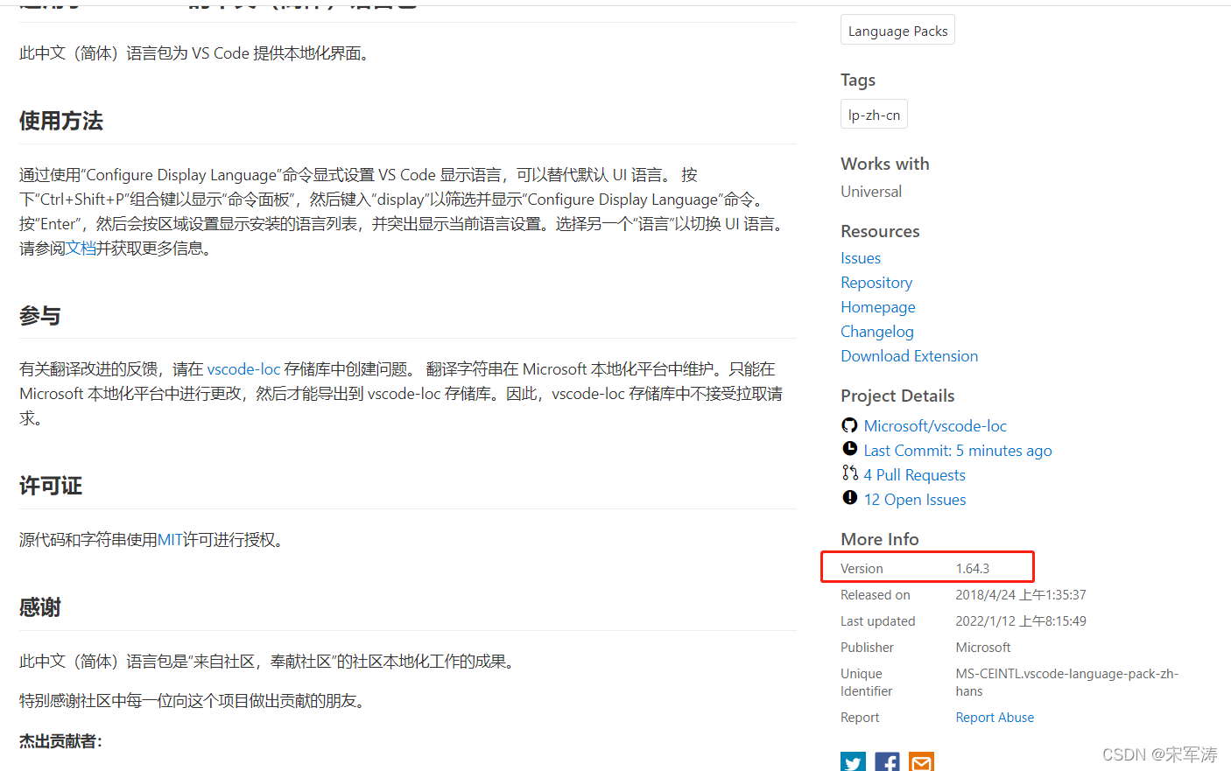Open the Language Packs category tag

click(x=897, y=31)
